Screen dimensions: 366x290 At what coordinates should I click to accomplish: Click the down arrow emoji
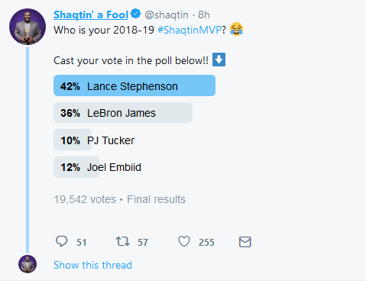coord(219,60)
